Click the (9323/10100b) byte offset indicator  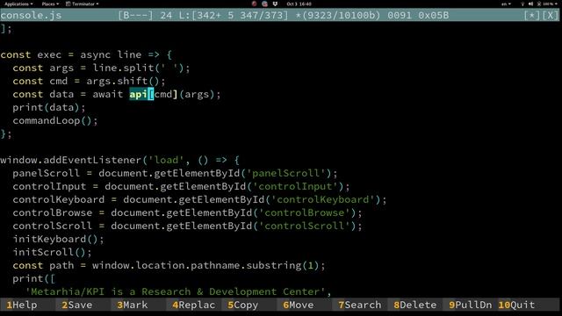click(x=342, y=16)
